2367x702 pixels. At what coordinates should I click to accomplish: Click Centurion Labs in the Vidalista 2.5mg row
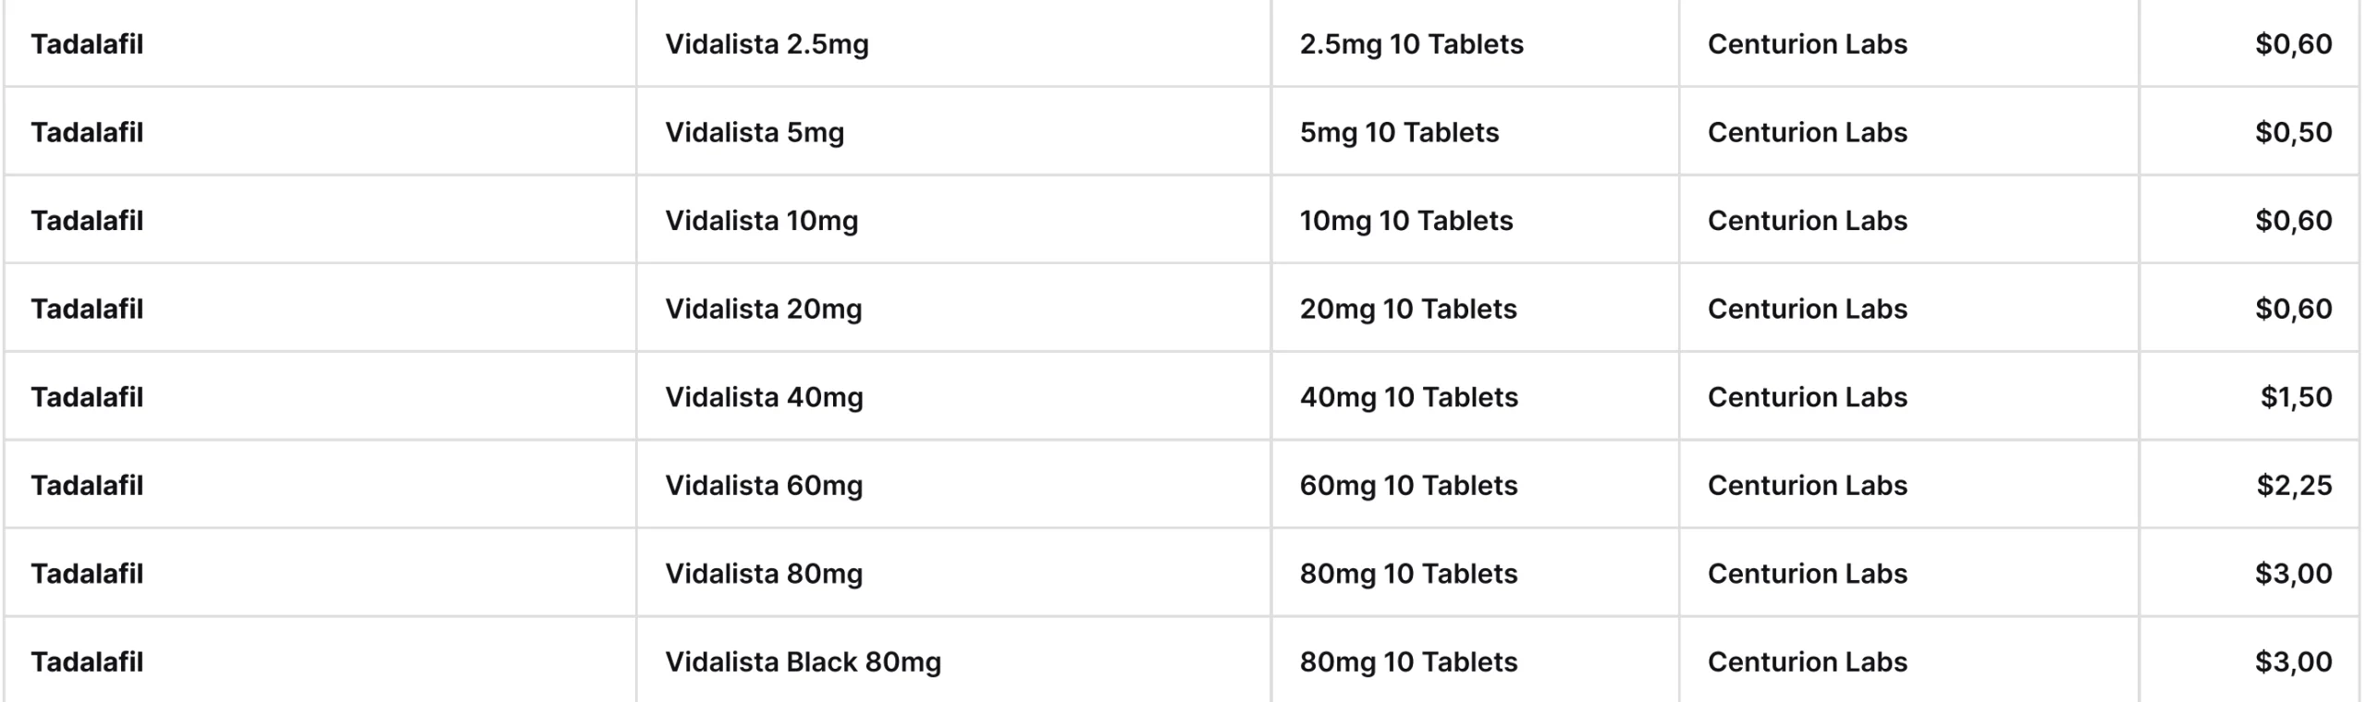click(1807, 44)
